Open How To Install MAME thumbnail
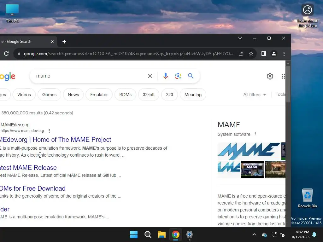The height and width of the screenshot is (242, 323). coord(252,170)
